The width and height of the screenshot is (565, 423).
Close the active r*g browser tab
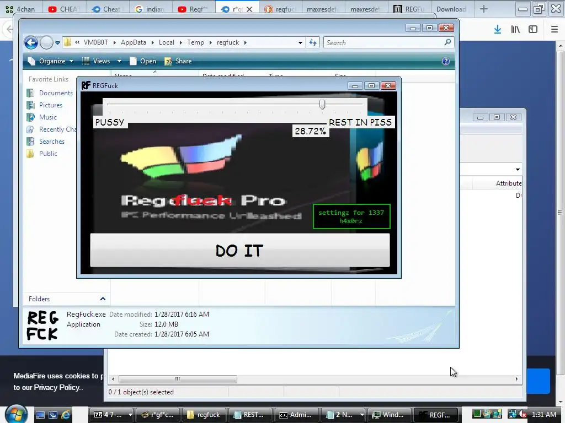point(249,9)
